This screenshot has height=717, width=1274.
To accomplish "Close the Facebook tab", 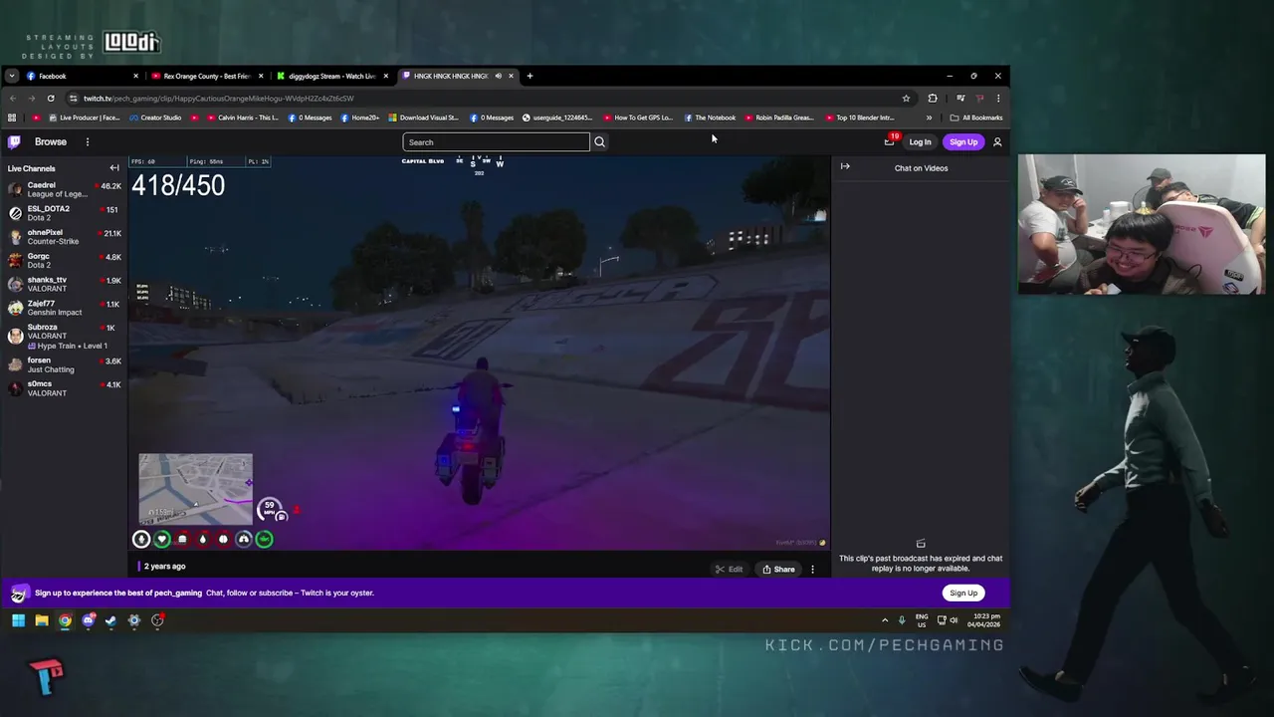I will pyautogui.click(x=136, y=76).
